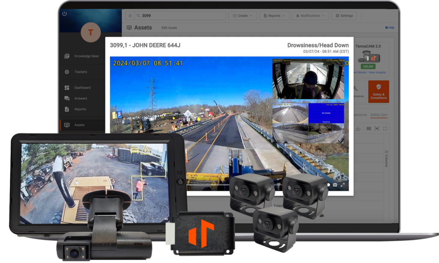The image size is (439, 263).
Task: Click the download icon under Safety Cam
Action: pyautogui.click(x=358, y=129)
